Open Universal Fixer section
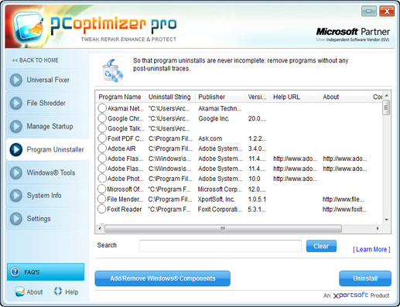 coord(47,80)
